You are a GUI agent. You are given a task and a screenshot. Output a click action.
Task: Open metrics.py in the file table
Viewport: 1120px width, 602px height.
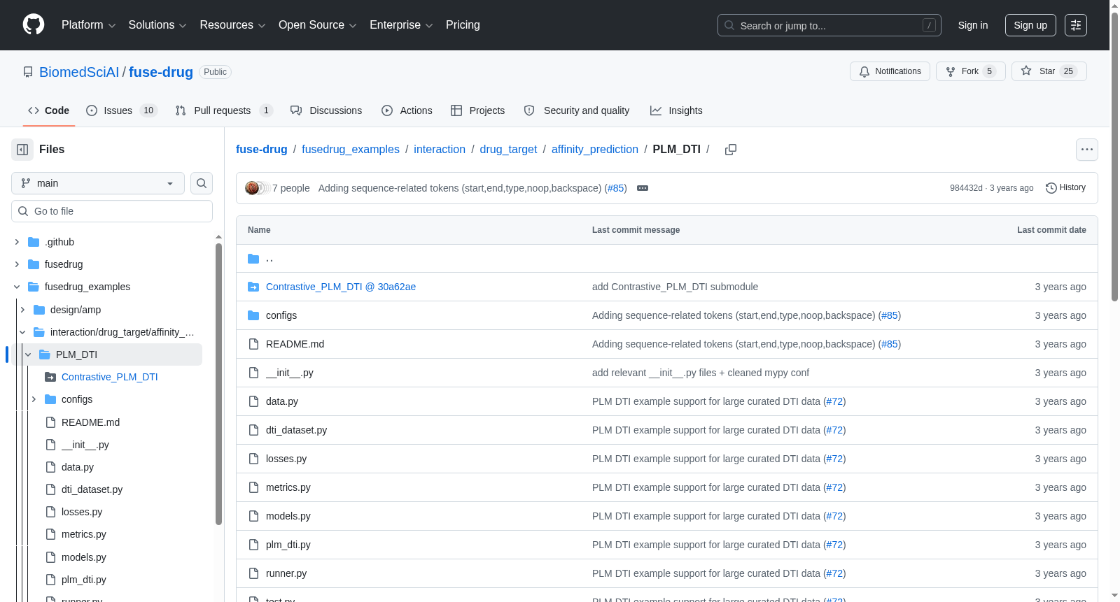tap(288, 487)
